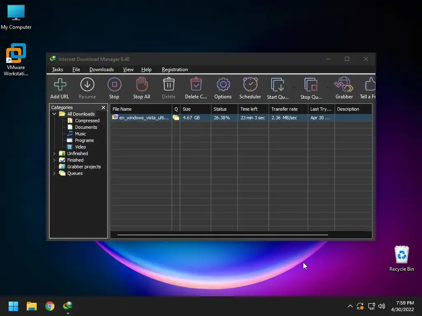422x316 pixels.
Task: Select Finished folder label
Action: click(75, 160)
